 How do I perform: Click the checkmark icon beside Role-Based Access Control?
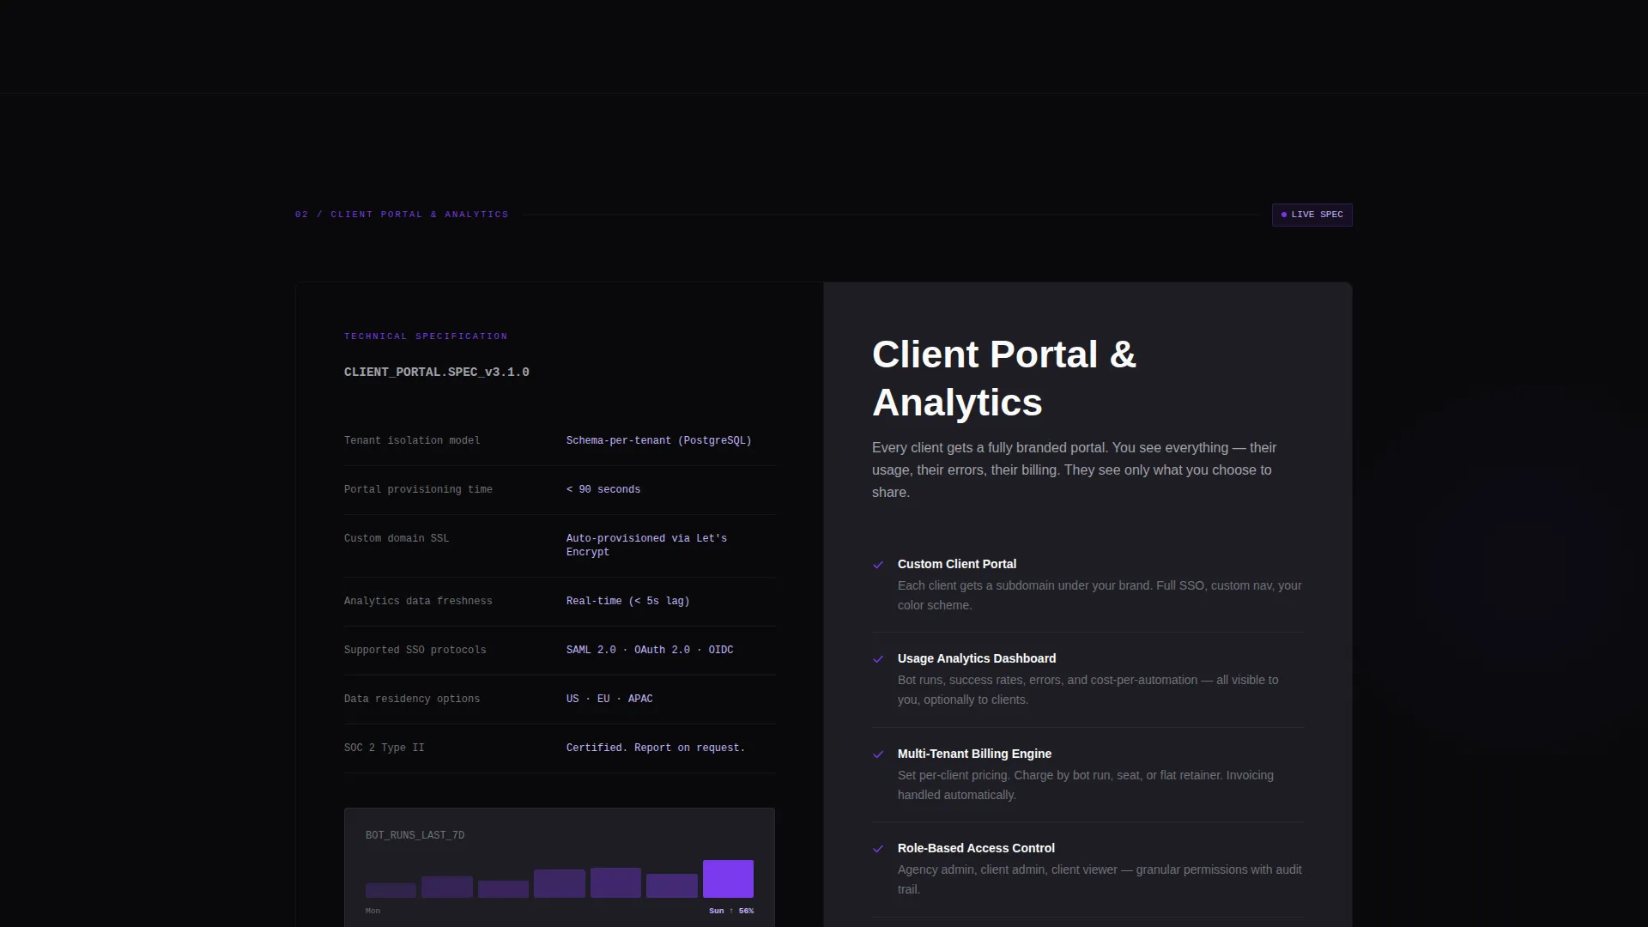click(x=878, y=849)
